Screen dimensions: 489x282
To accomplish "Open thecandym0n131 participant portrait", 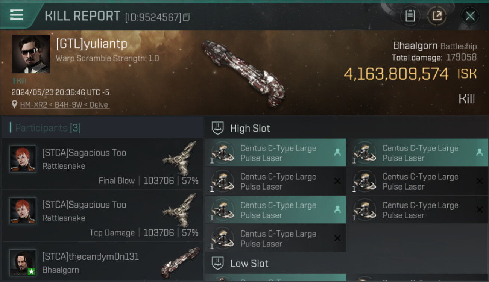I will click(x=23, y=262).
